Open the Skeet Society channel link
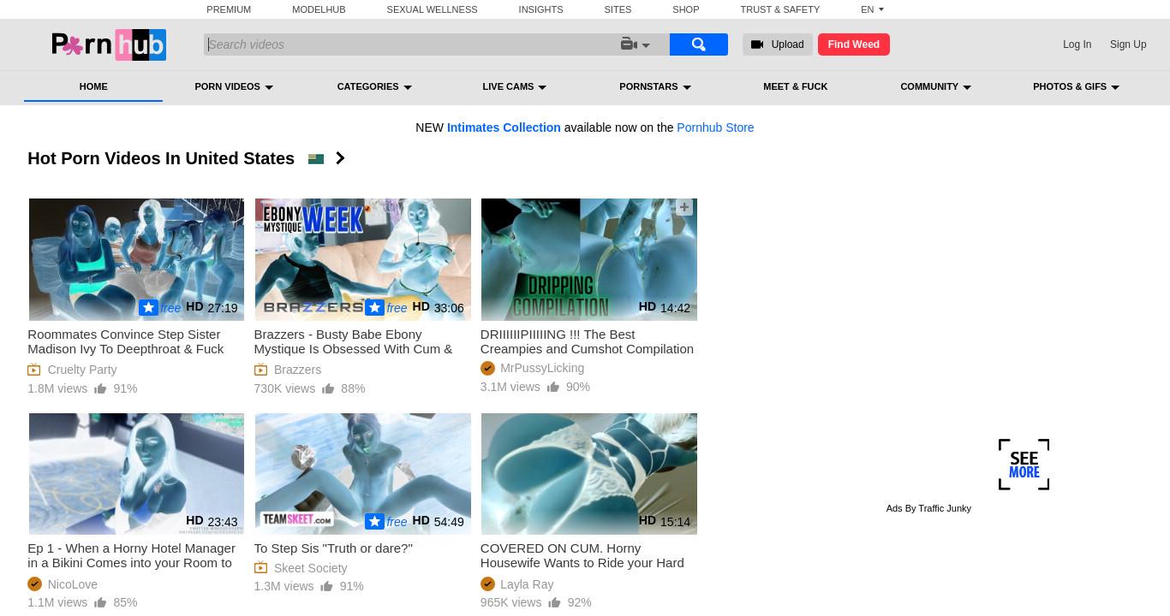The height and width of the screenshot is (616, 1170). click(x=310, y=568)
